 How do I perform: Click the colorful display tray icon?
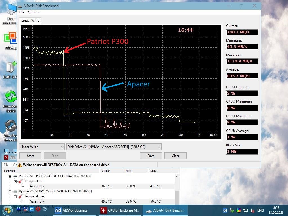[238, 210]
